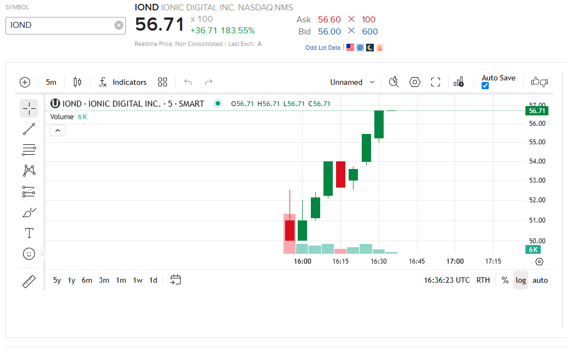Select the pattern drawing tool

tap(29, 171)
